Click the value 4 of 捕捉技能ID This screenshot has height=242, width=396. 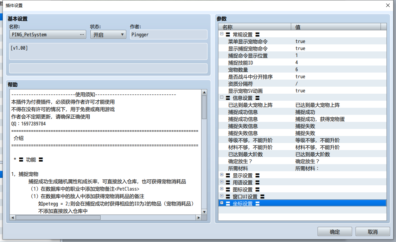(296, 62)
